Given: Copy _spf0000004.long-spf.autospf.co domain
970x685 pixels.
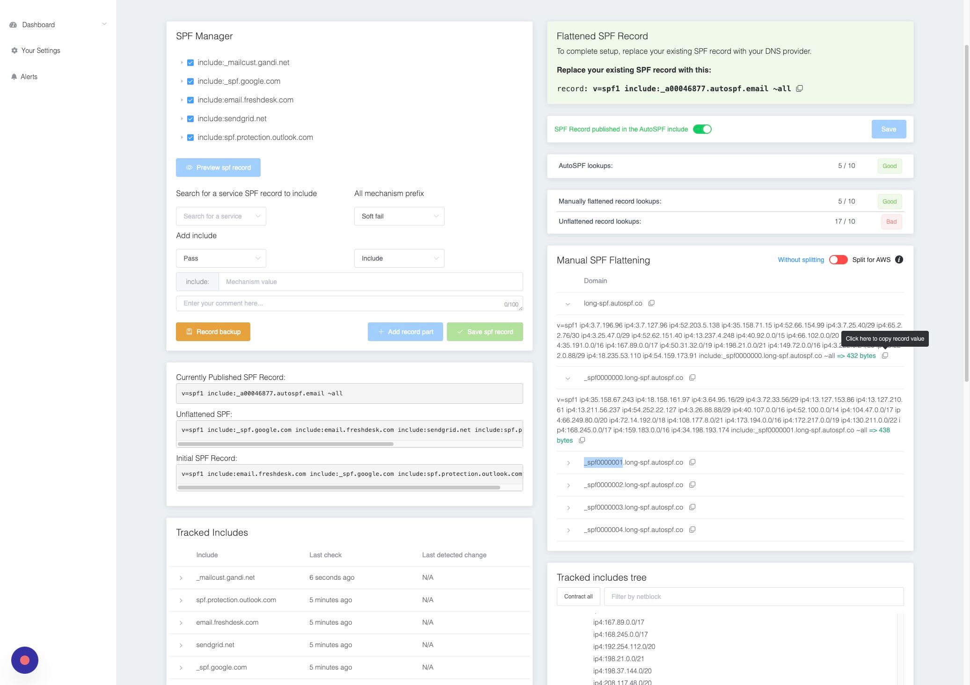Looking at the screenshot, I should [x=693, y=530].
